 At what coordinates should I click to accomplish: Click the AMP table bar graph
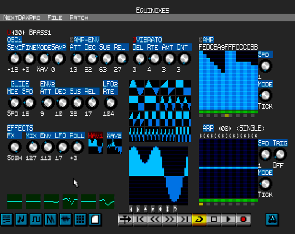(228, 80)
